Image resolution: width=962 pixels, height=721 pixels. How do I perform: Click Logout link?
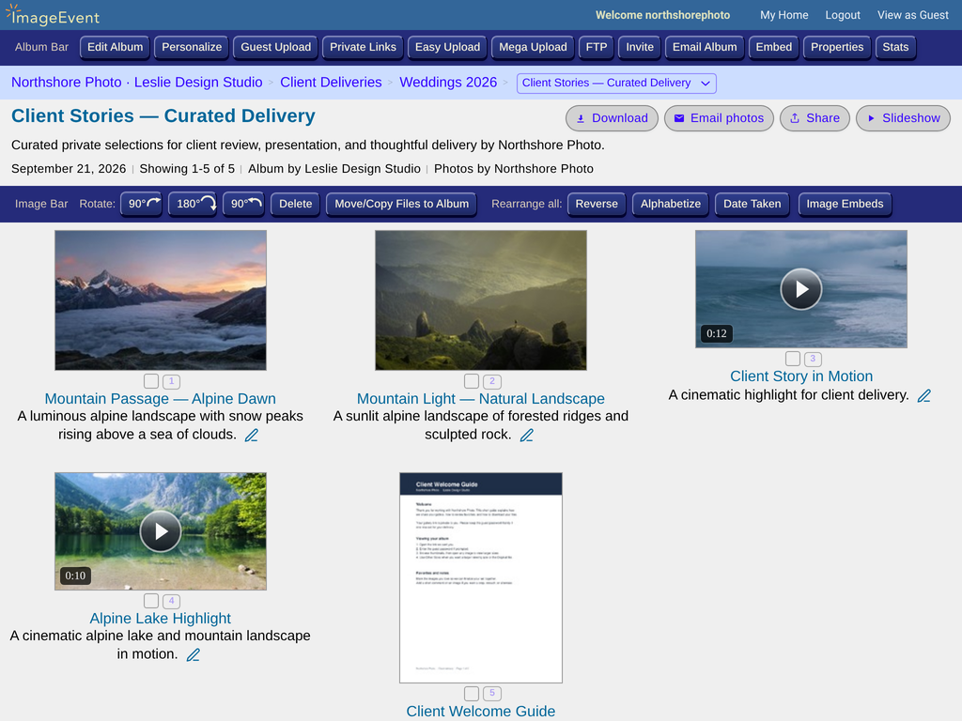tap(843, 15)
